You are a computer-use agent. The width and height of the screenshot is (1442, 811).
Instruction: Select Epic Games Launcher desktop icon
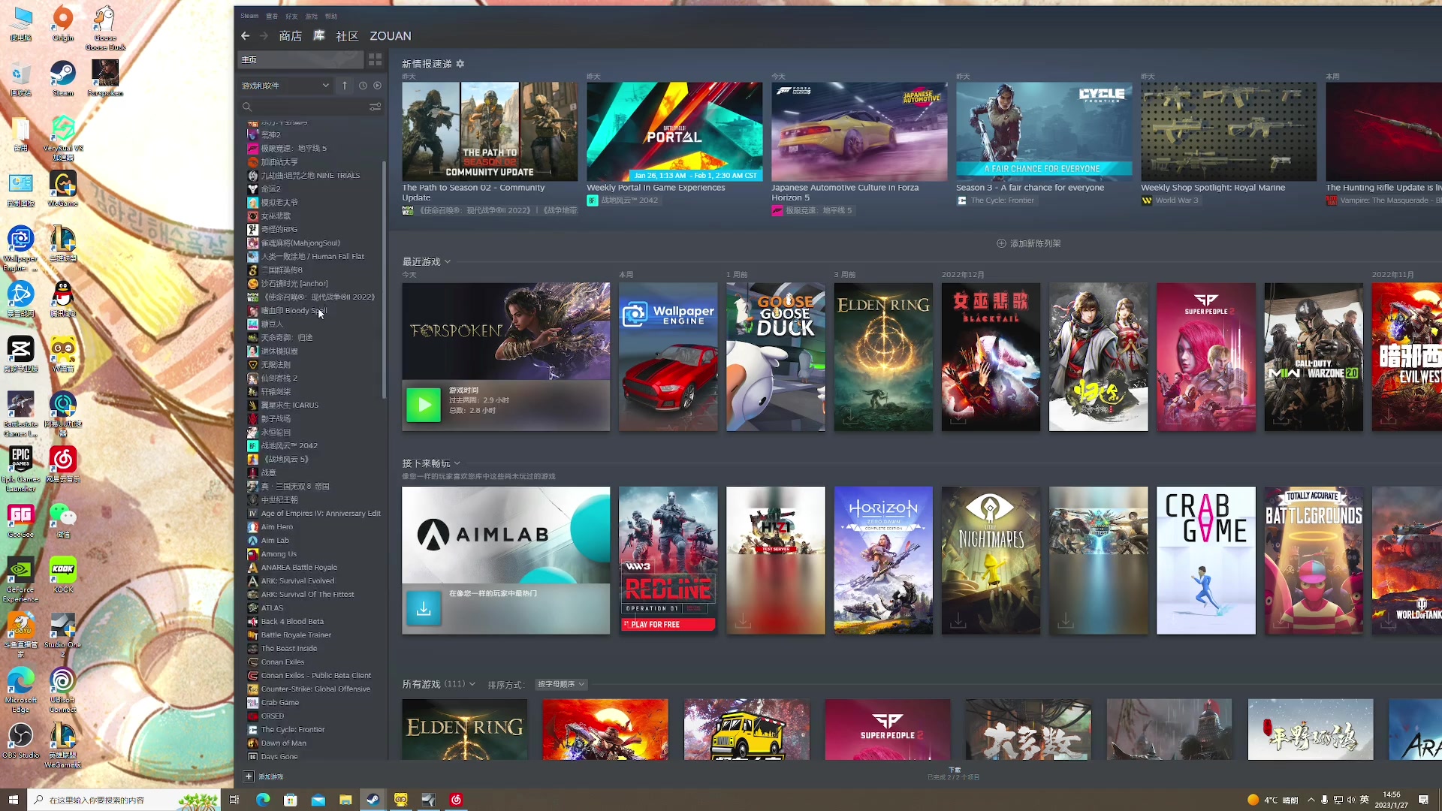pos(20,469)
